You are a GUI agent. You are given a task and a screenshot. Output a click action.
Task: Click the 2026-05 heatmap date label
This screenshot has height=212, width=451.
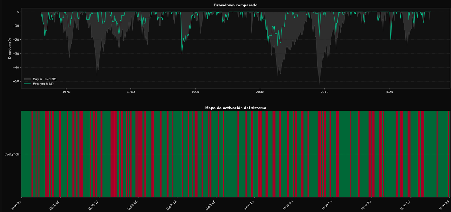click(x=444, y=205)
